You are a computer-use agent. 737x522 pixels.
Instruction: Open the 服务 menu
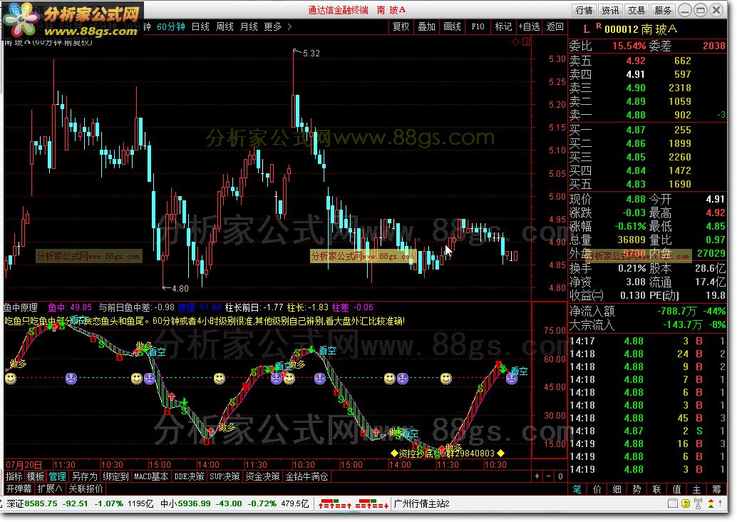pyautogui.click(x=663, y=10)
